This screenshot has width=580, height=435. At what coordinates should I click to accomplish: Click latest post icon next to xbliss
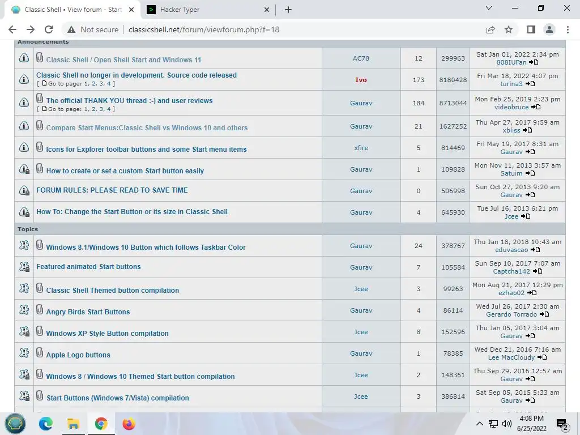pyautogui.click(x=527, y=130)
